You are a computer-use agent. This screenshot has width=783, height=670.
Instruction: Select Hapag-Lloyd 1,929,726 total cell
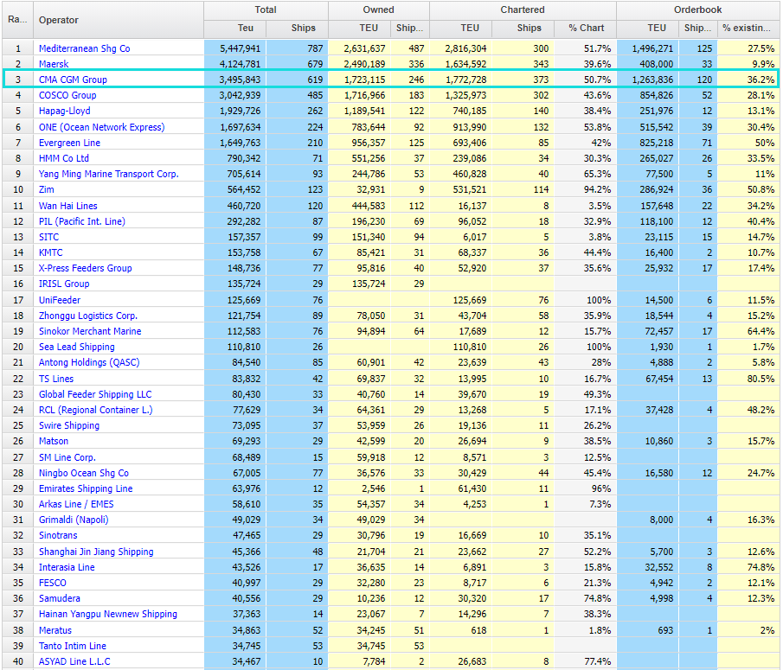234,111
